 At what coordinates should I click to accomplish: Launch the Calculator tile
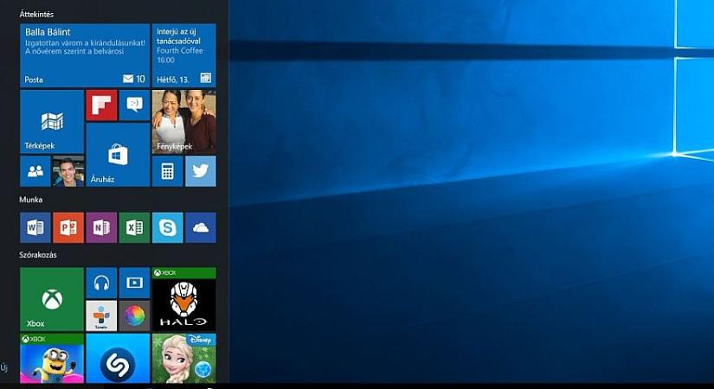(x=167, y=171)
